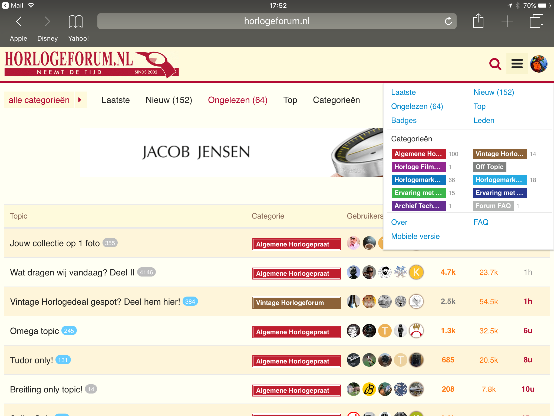
Task: Open the Safari share sheet icon
Action: [478, 21]
